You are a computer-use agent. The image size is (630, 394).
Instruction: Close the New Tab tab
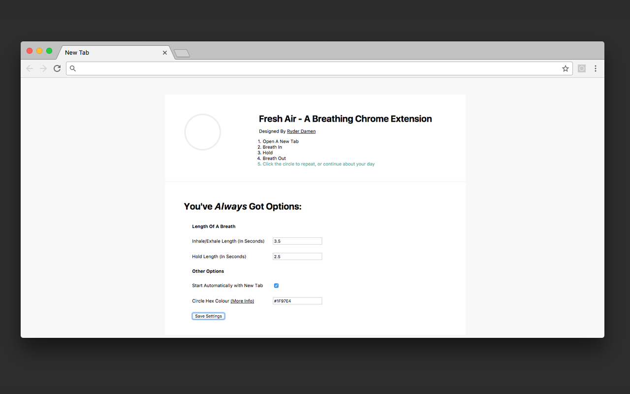coord(165,53)
